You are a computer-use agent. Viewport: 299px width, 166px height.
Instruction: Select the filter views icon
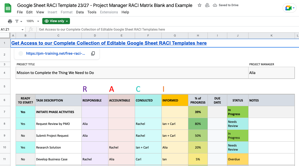[x=17, y=21]
